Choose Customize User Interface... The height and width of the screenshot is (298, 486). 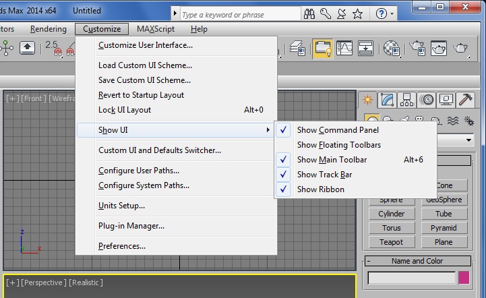pos(146,45)
